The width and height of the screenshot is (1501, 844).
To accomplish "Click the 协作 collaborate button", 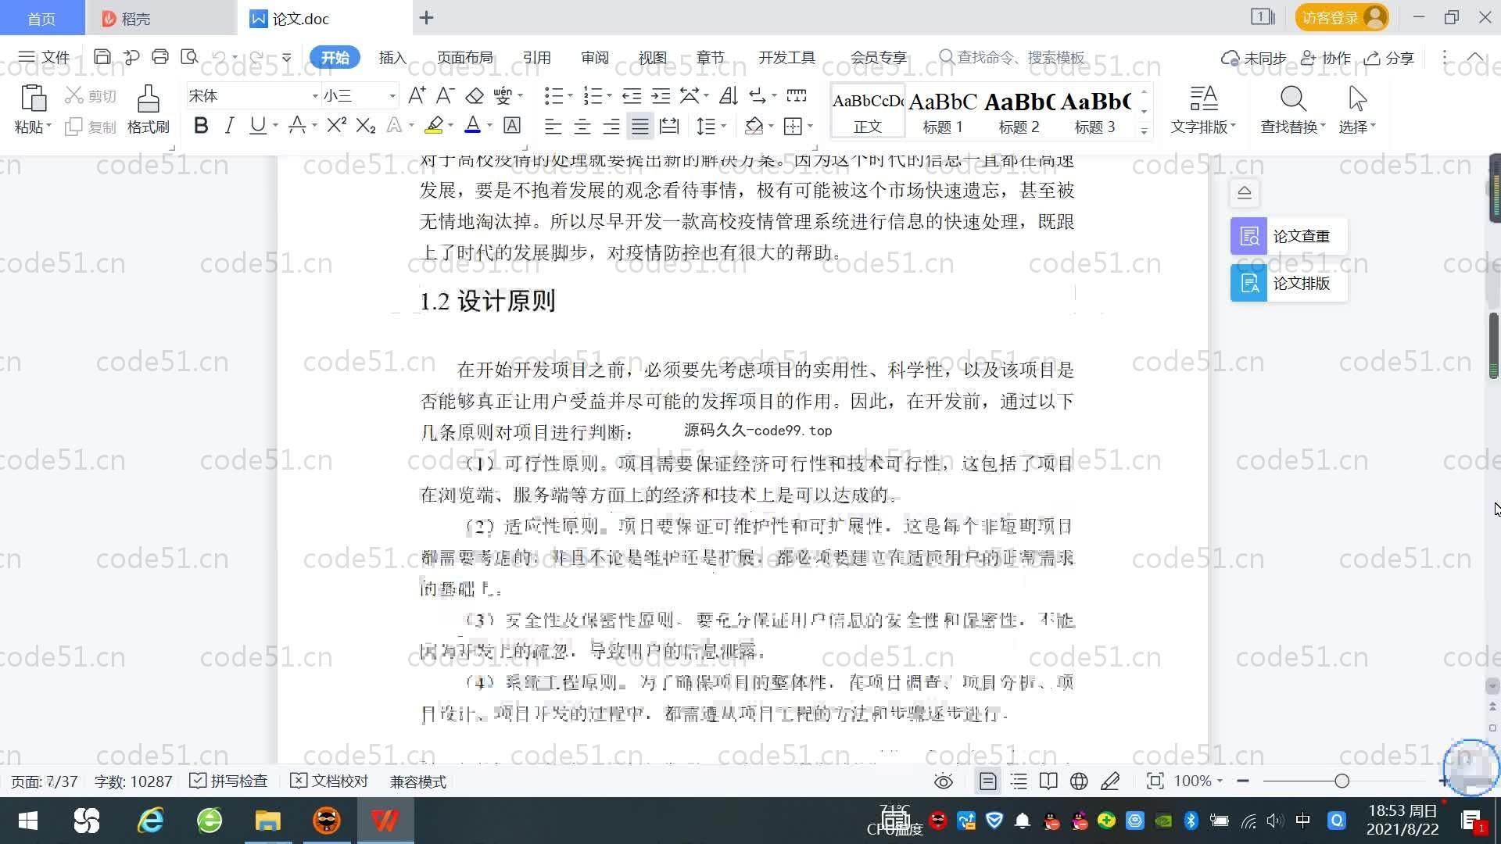I will pos(1326,58).
